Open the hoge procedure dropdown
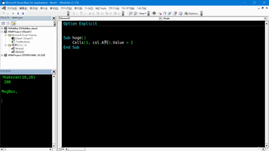269x151 pixels. pos(265,18)
